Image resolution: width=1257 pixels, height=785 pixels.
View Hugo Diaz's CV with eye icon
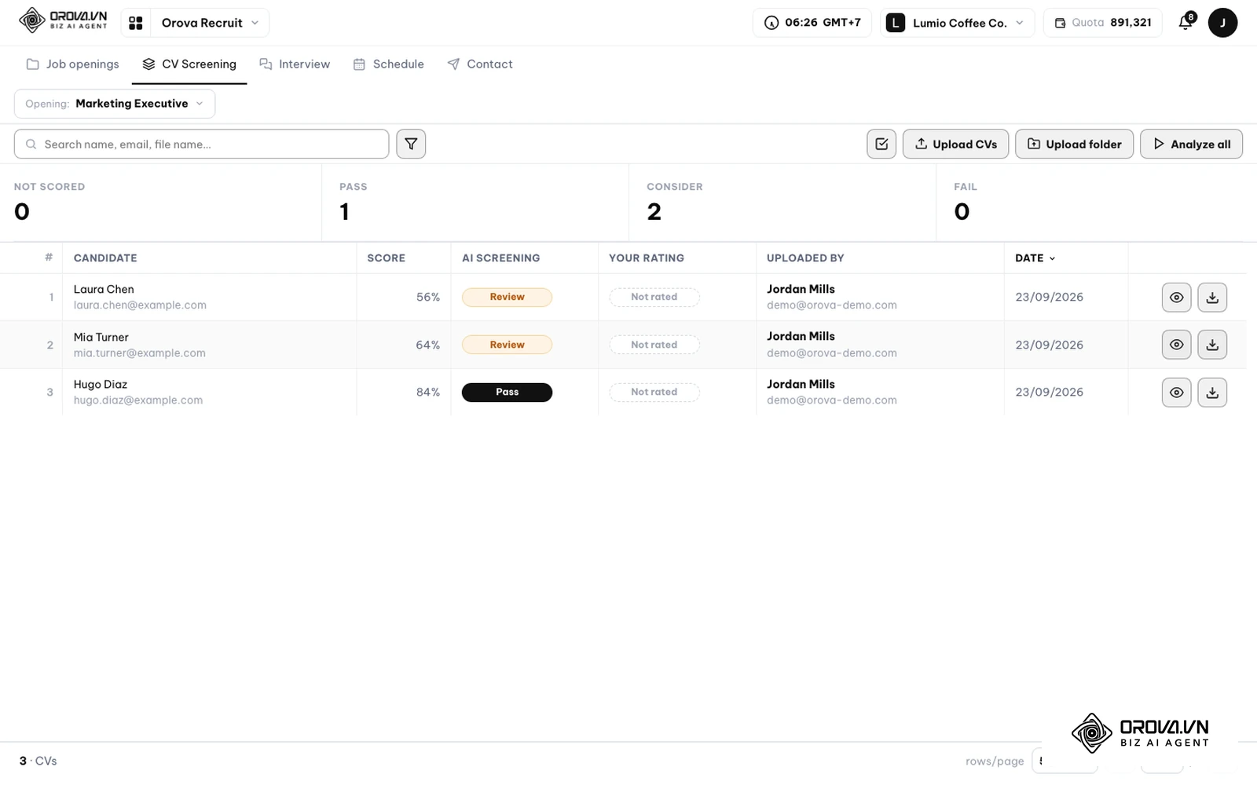point(1176,392)
